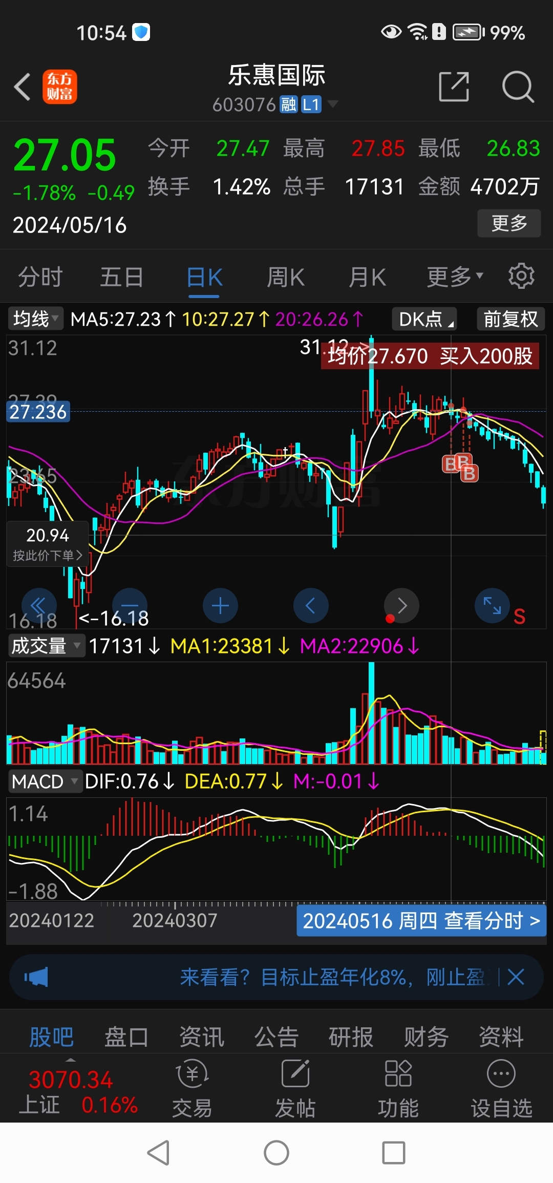Open 研报 tab
This screenshot has height=1183, width=553.
point(351,1037)
